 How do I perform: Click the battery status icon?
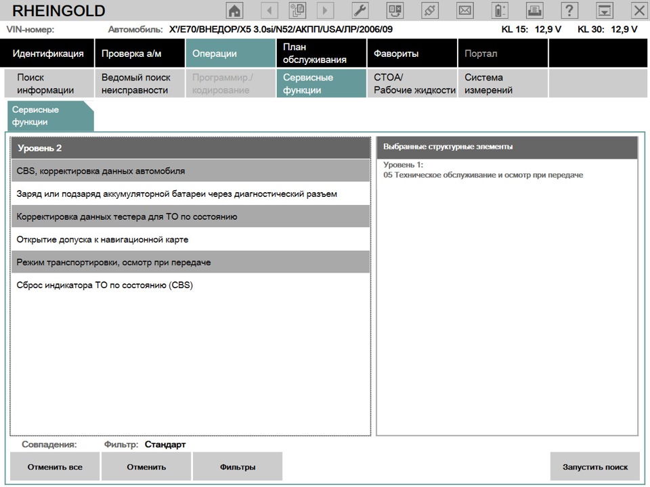(x=500, y=10)
